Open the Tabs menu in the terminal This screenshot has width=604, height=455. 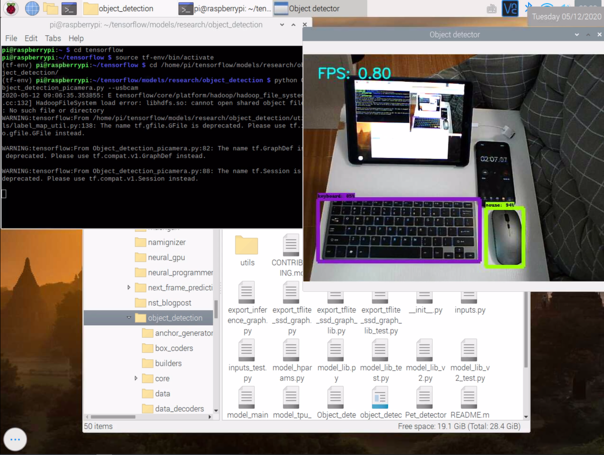[x=53, y=38]
